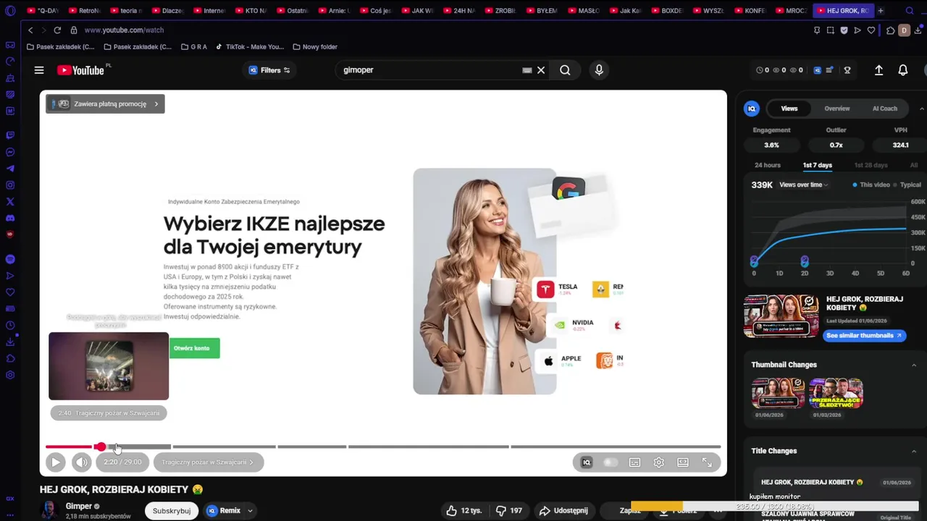Open the Gimper channel name

coord(79,507)
